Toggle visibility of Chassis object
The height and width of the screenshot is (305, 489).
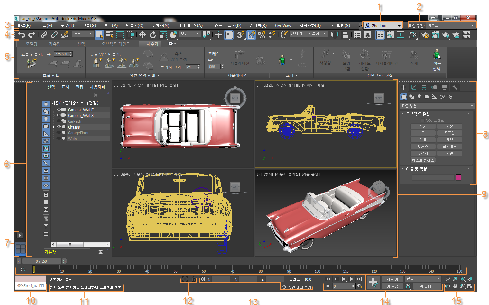(59, 127)
